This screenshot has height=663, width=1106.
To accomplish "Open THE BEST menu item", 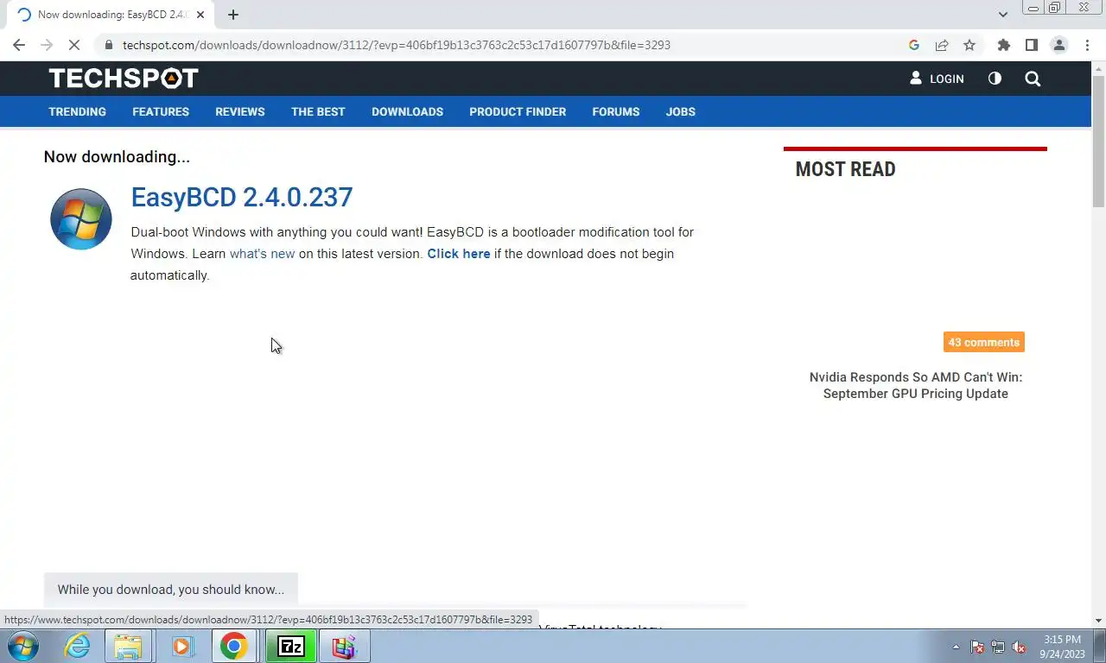I will tap(318, 111).
